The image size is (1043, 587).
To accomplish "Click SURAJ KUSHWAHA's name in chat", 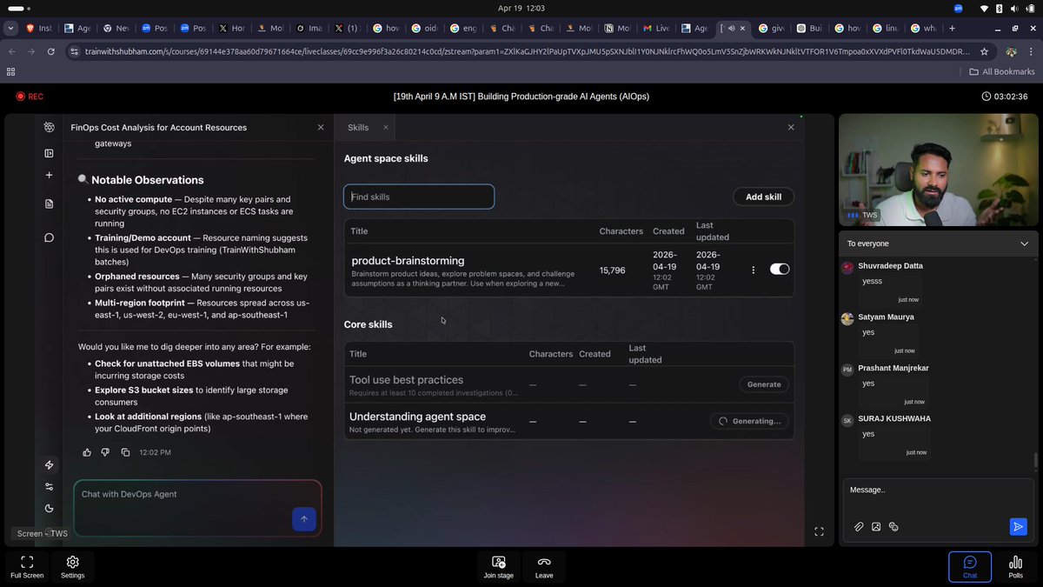I will (x=894, y=418).
